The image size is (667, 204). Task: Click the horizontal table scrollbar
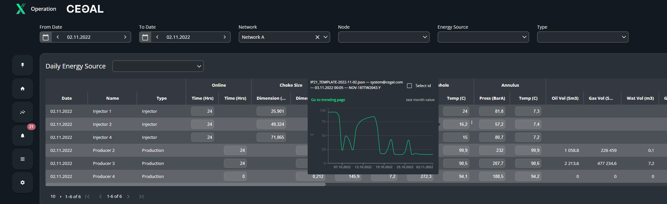coord(186,184)
